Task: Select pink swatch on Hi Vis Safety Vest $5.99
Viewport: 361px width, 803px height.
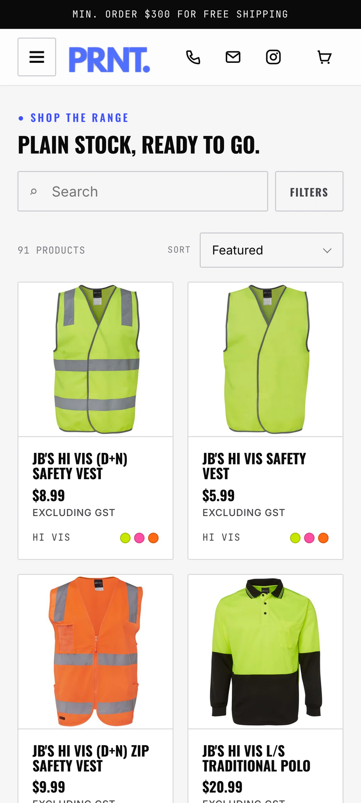Action: point(309,538)
